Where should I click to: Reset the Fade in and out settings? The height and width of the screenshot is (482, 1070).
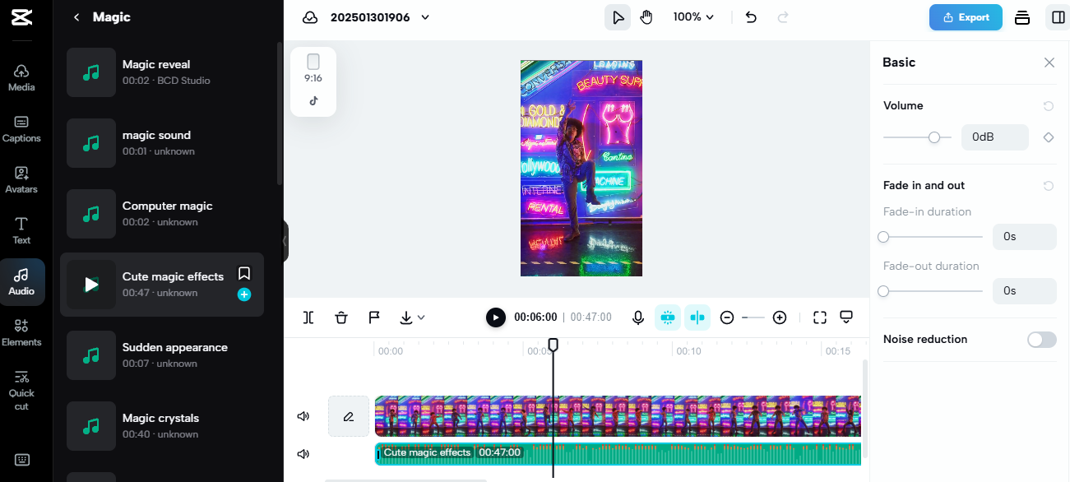tap(1049, 186)
